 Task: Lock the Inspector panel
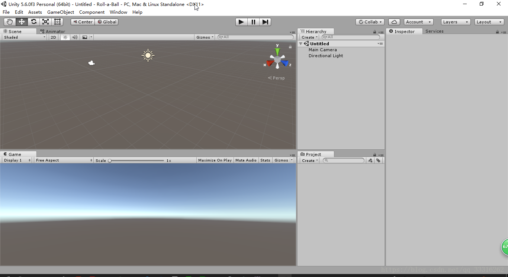(497, 32)
